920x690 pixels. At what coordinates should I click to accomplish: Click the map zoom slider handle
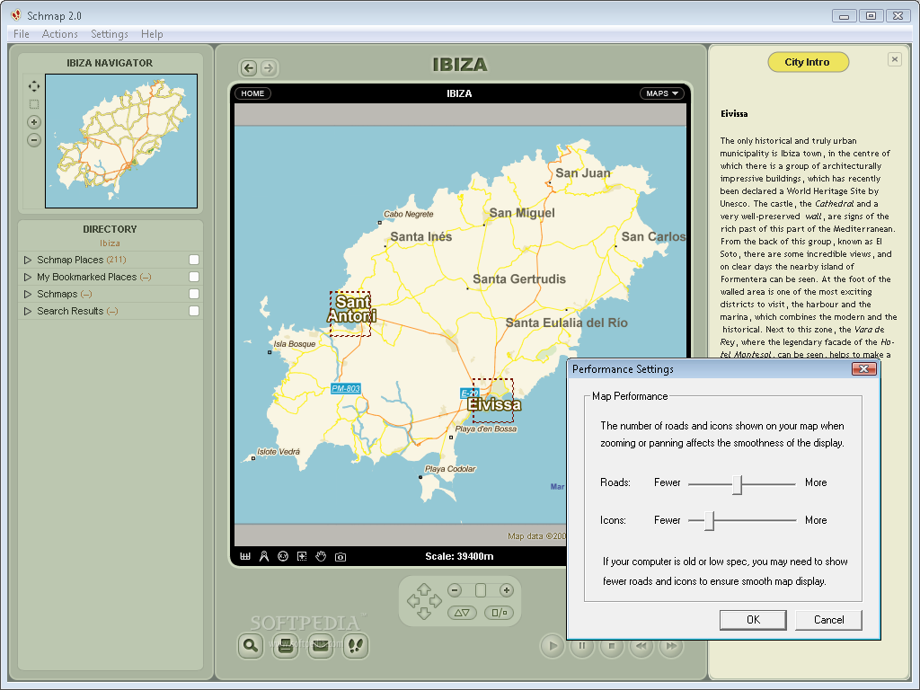pos(481,590)
